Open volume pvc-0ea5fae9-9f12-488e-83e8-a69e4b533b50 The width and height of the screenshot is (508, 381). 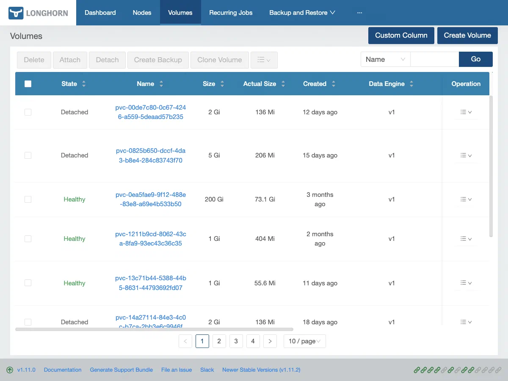pyautogui.click(x=151, y=199)
